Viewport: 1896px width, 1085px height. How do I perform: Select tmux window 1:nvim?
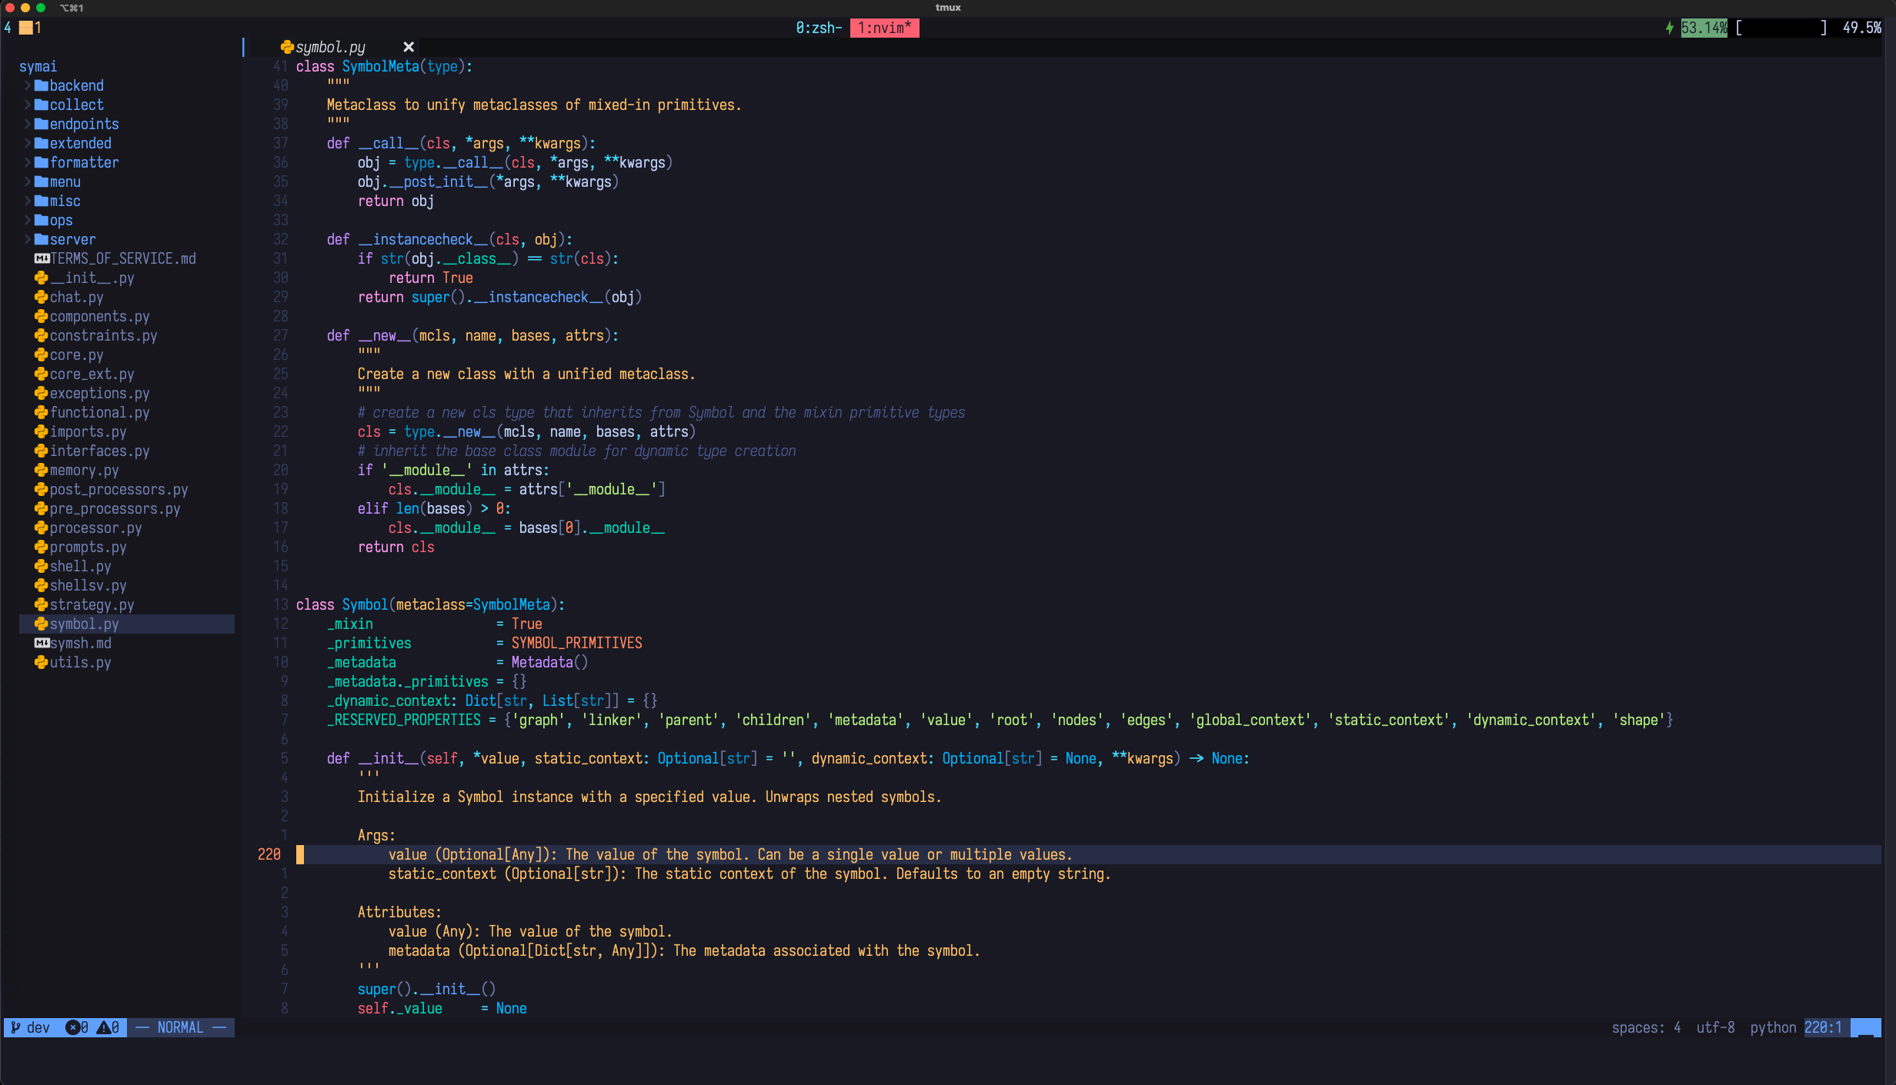885,28
